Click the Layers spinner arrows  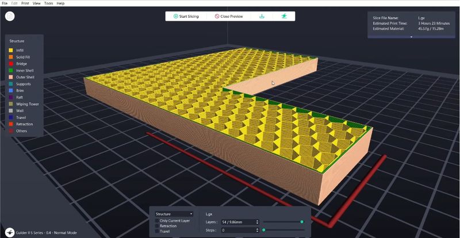(x=257, y=221)
